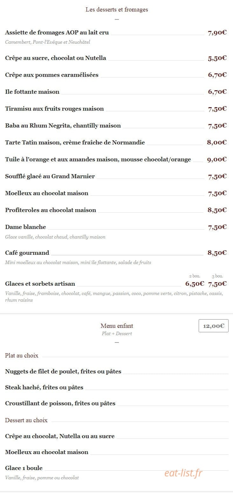
Task: Click Baba au Rhum Negrita item
Action: click(63, 126)
